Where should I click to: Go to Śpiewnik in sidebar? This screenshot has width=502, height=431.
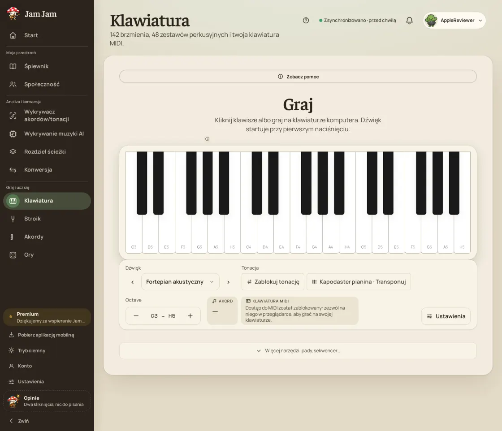coord(47,66)
